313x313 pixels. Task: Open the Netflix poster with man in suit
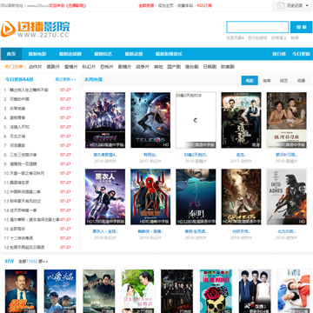coord(21,291)
